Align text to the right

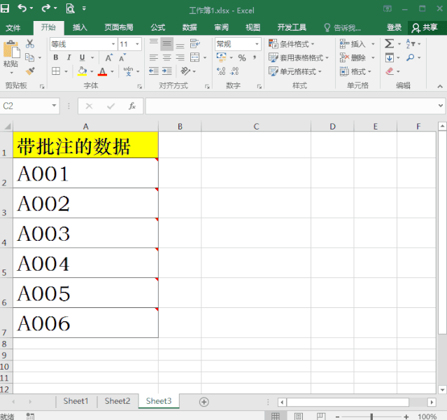point(180,57)
